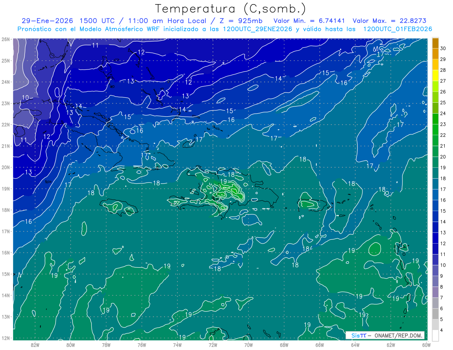Click the brown legend swatch above 30
Image resolution: width=453 pixels, height=350 pixels.
435,43
